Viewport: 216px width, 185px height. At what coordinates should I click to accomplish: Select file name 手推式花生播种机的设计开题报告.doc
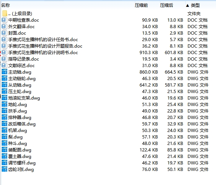click(x=45, y=46)
